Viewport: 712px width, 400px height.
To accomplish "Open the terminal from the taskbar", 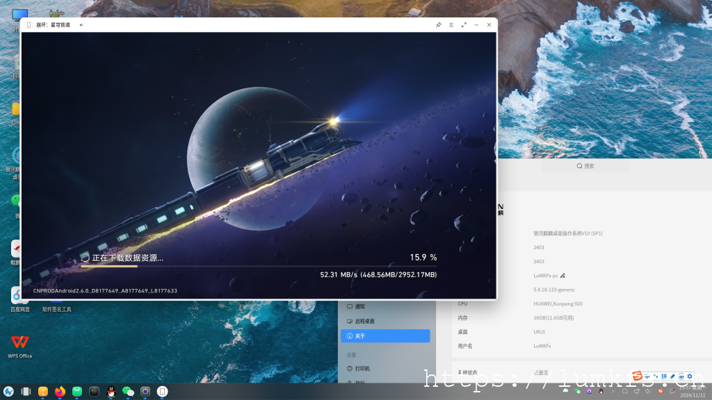I will click(x=94, y=392).
